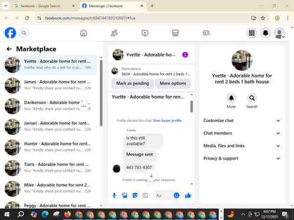Click the 443 783 4307 message bubble
Image resolution: width=294 pixels, height=220 pixels.
pos(139,167)
